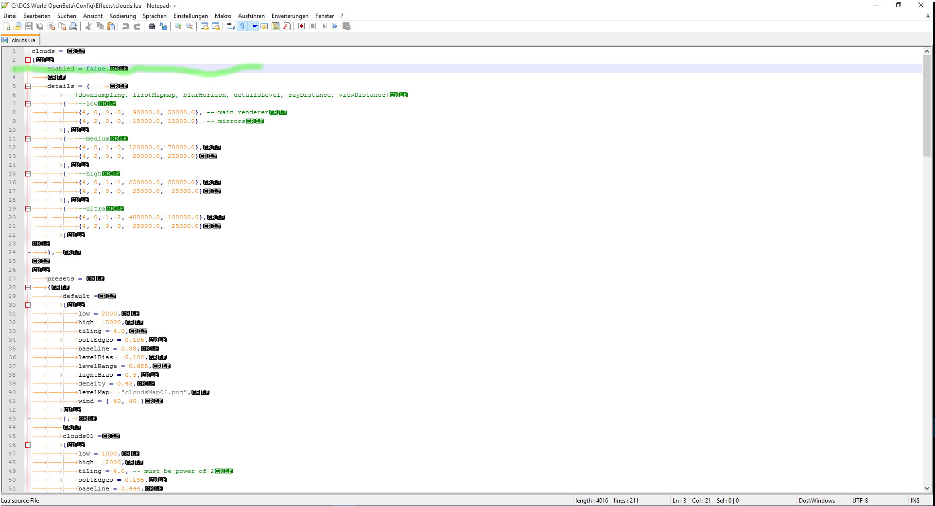The width and height of the screenshot is (935, 506).
Task: Start macro recording with red dot icon
Action: pos(301,26)
